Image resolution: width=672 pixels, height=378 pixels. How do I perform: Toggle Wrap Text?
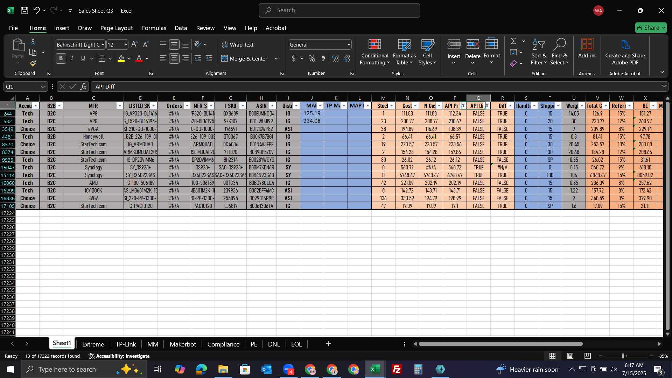238,44
